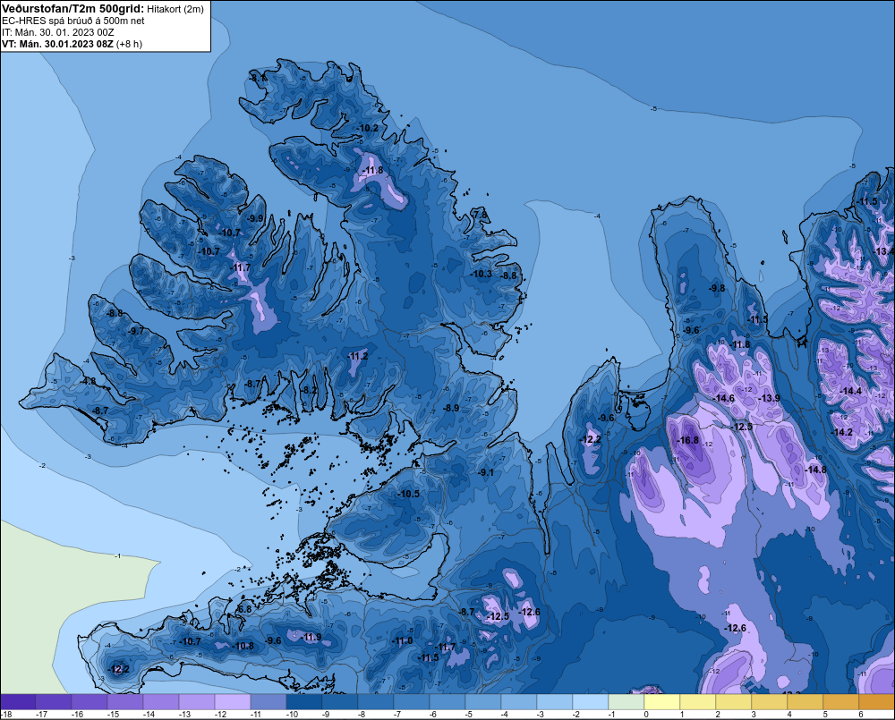Click the legend swatch between -6 and -5
This screenshot has width=895, height=720.
pos(447,702)
